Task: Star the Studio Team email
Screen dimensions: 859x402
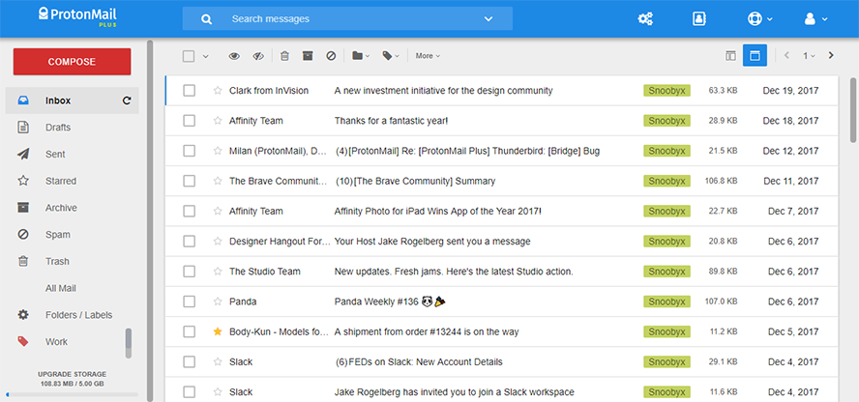Action: (218, 272)
